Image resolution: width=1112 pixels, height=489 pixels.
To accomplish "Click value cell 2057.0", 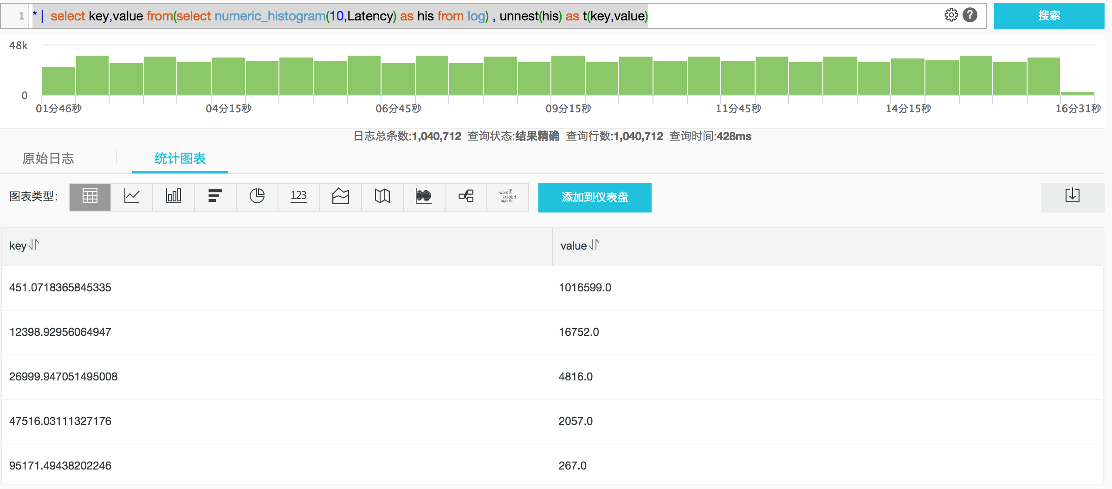I will (x=575, y=421).
